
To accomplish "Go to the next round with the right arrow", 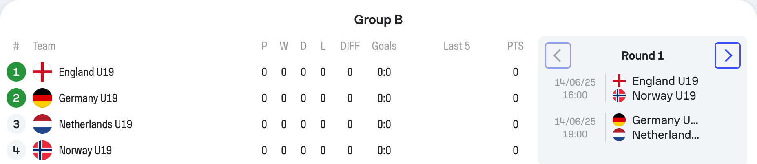I will tap(727, 55).
